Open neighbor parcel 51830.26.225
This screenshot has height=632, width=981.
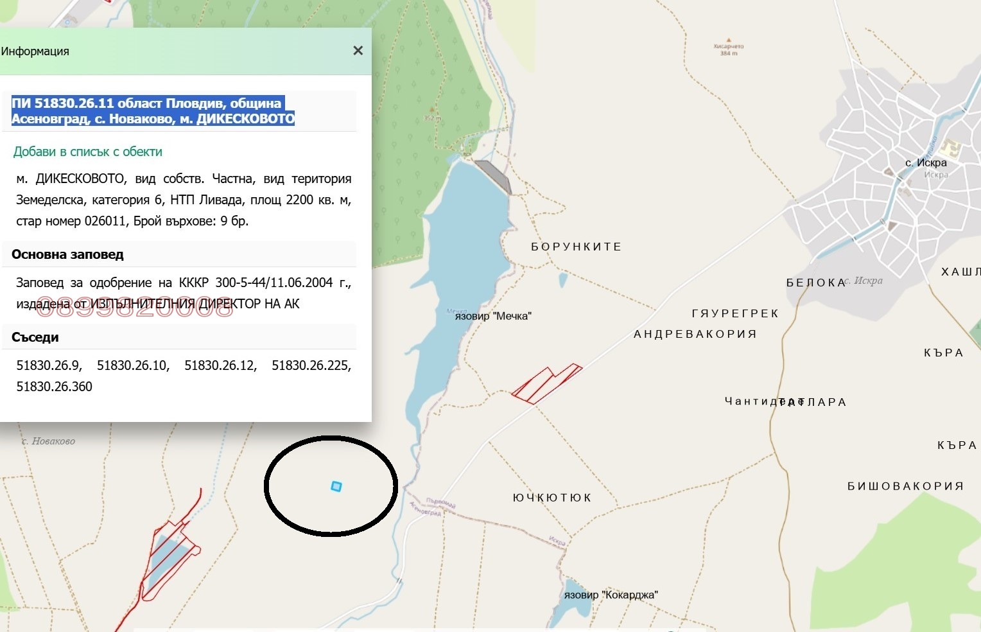coord(310,365)
